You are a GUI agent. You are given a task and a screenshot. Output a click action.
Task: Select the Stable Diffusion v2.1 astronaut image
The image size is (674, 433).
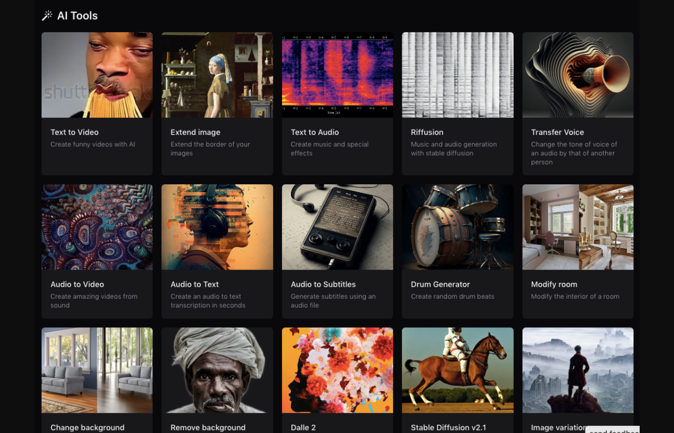pos(457,370)
